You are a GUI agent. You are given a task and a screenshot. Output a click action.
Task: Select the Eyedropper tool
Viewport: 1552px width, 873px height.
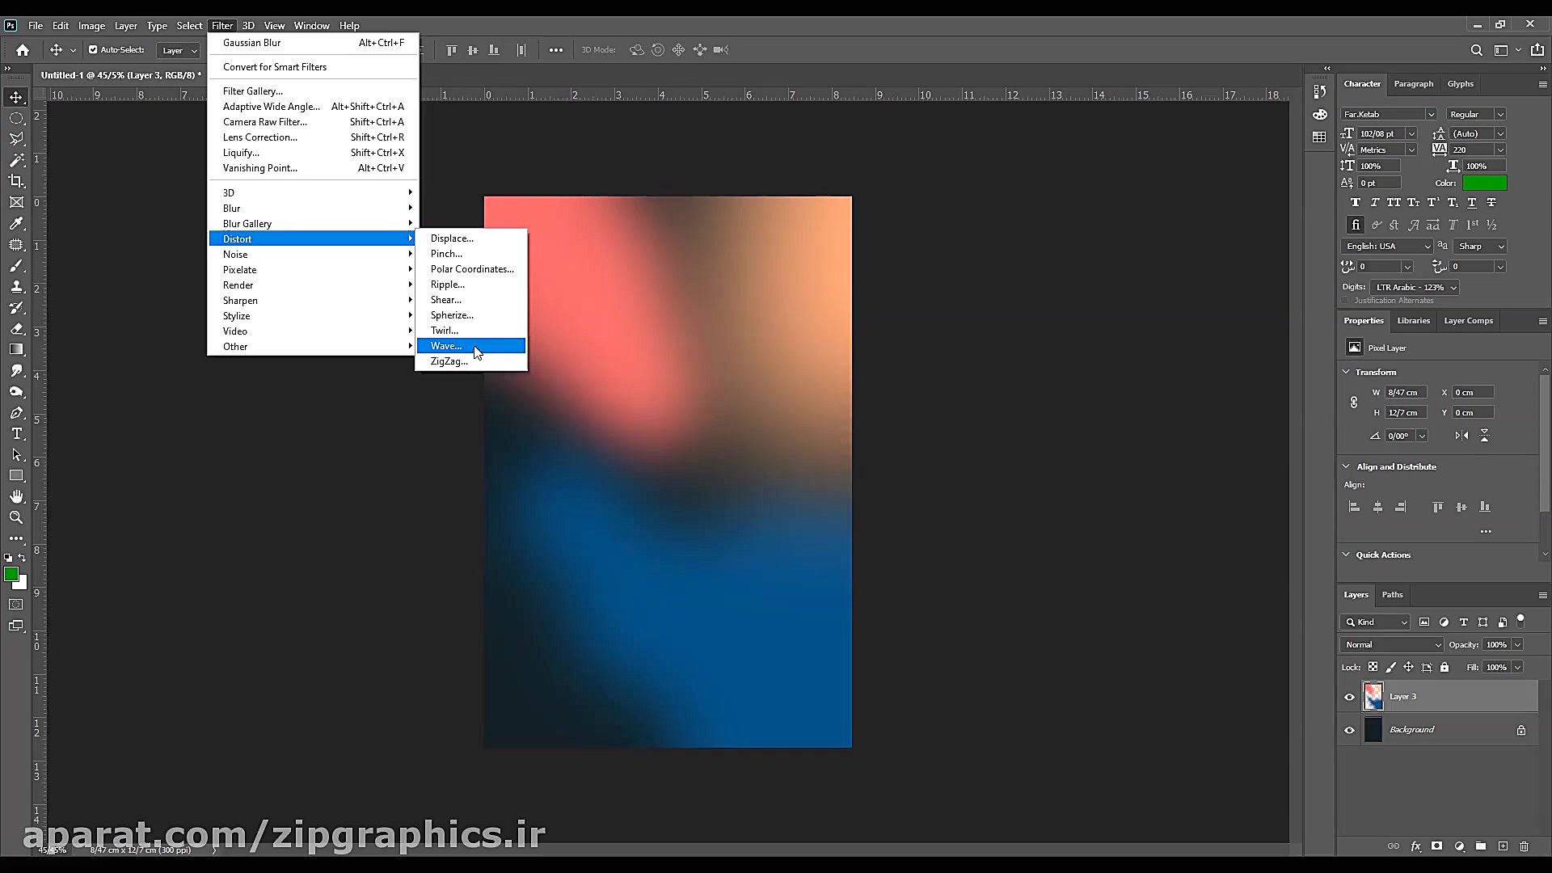point(16,224)
